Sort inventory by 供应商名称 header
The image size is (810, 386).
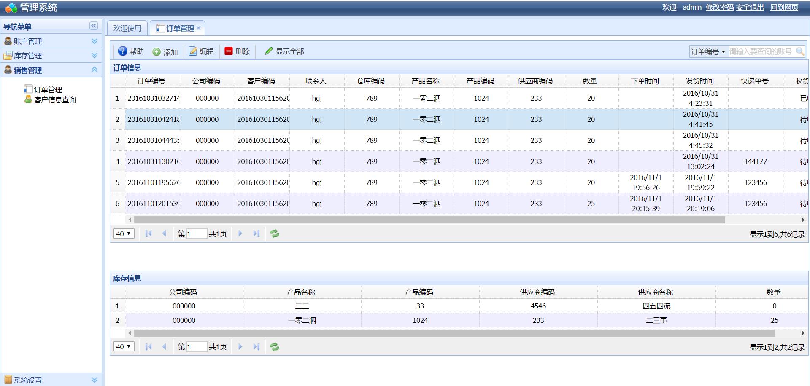656,292
